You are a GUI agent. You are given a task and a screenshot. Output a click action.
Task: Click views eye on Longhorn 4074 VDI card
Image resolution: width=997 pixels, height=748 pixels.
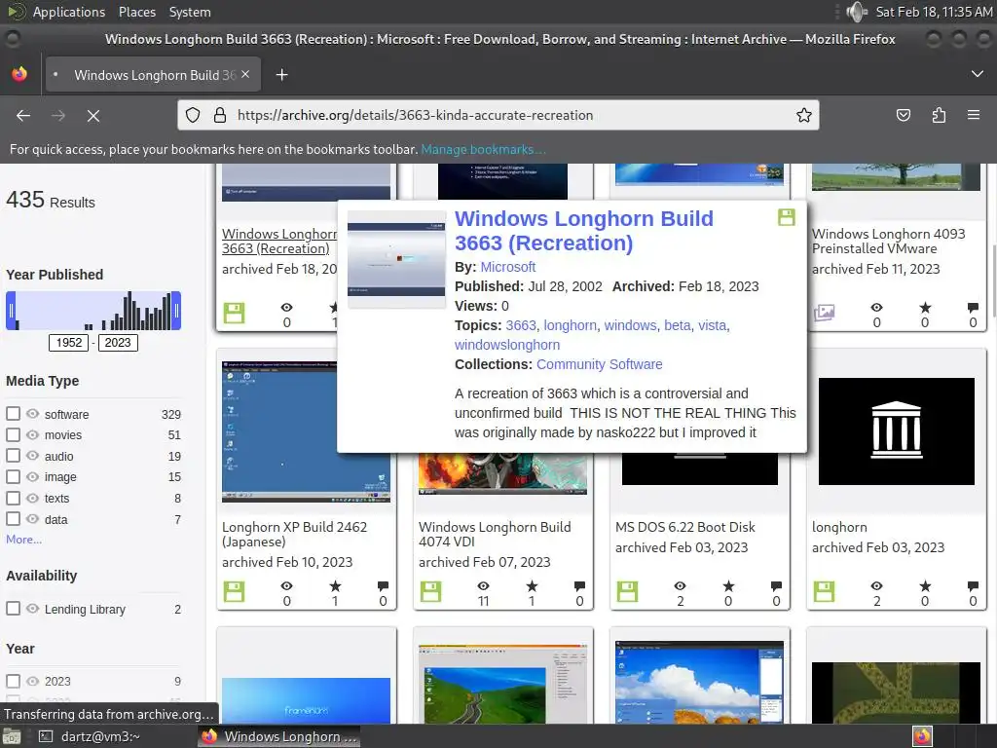[x=483, y=585]
